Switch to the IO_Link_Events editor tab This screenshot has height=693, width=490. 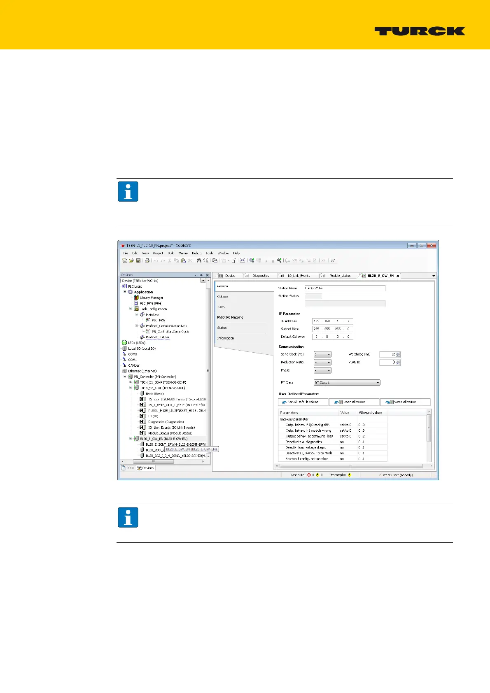click(299, 276)
